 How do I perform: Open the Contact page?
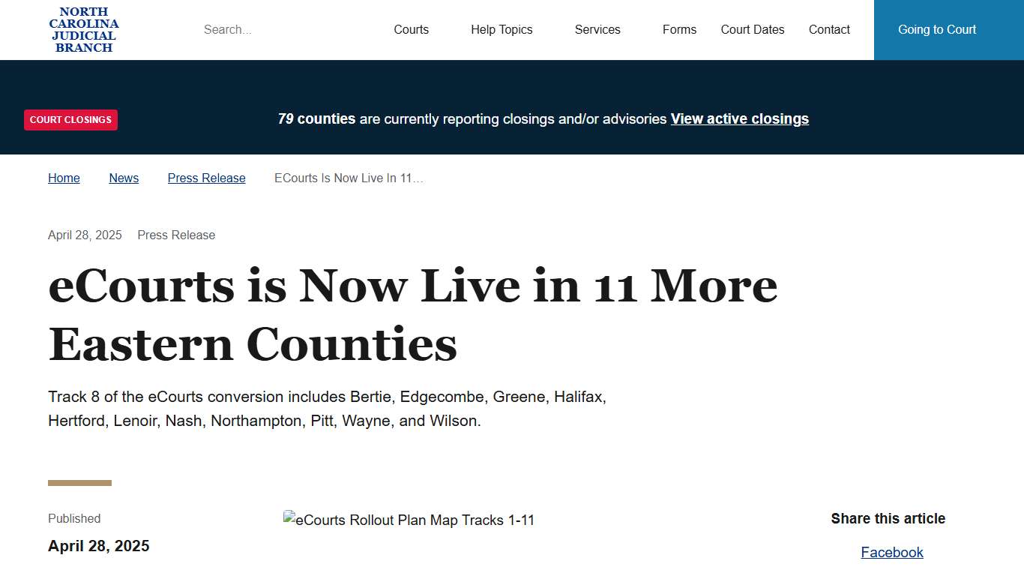tap(829, 29)
